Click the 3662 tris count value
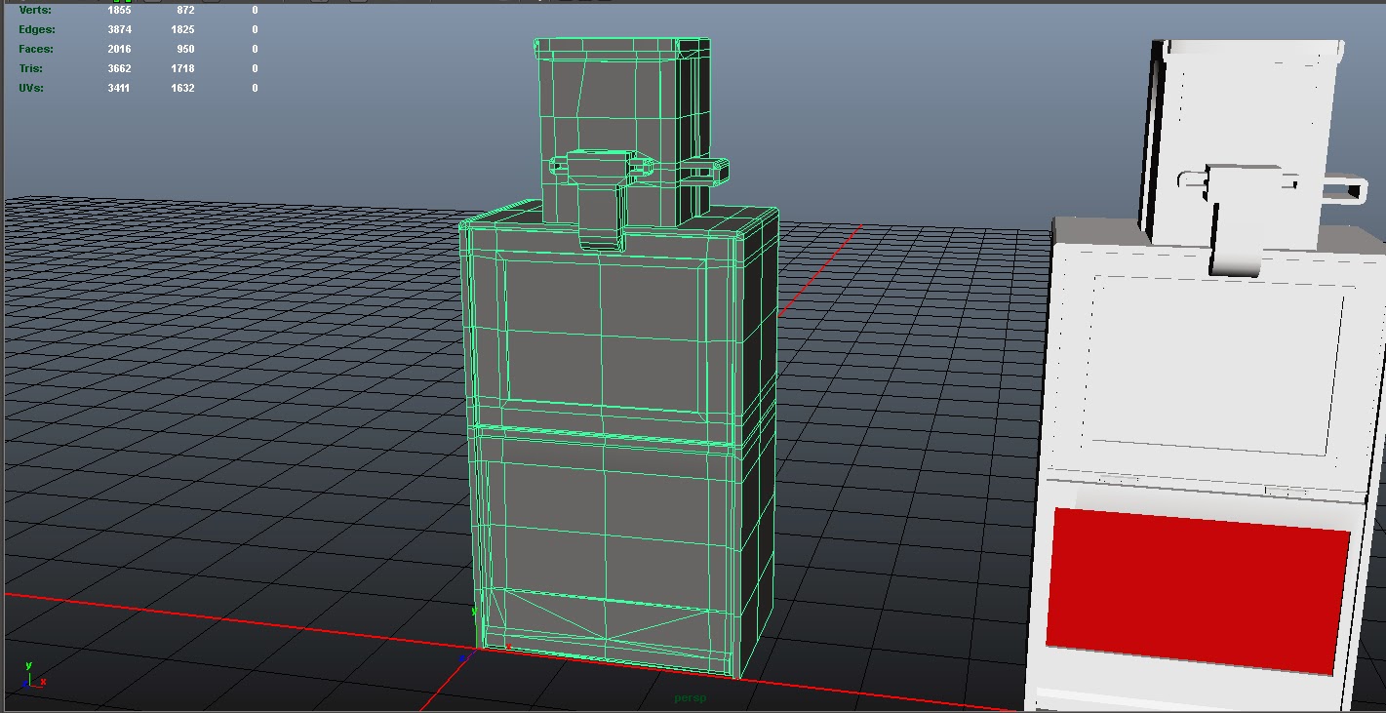 (119, 68)
